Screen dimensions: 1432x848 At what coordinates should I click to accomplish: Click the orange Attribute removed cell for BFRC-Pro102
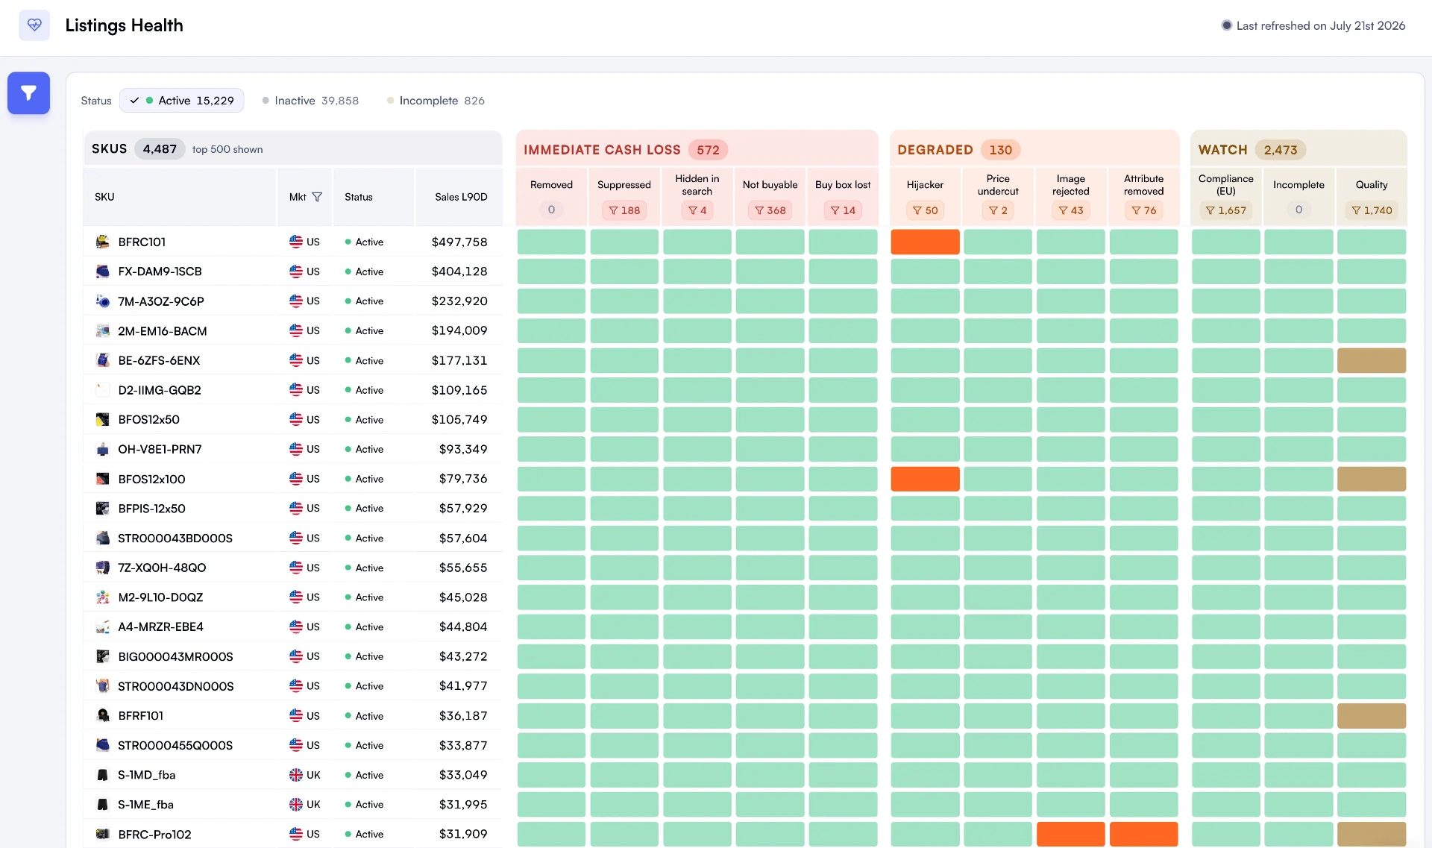(1143, 834)
